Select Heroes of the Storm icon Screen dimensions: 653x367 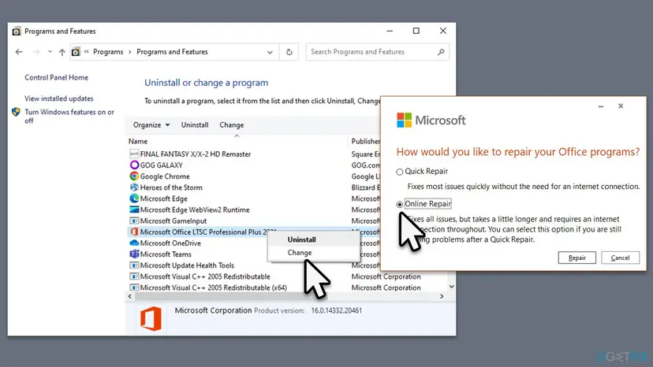(134, 187)
